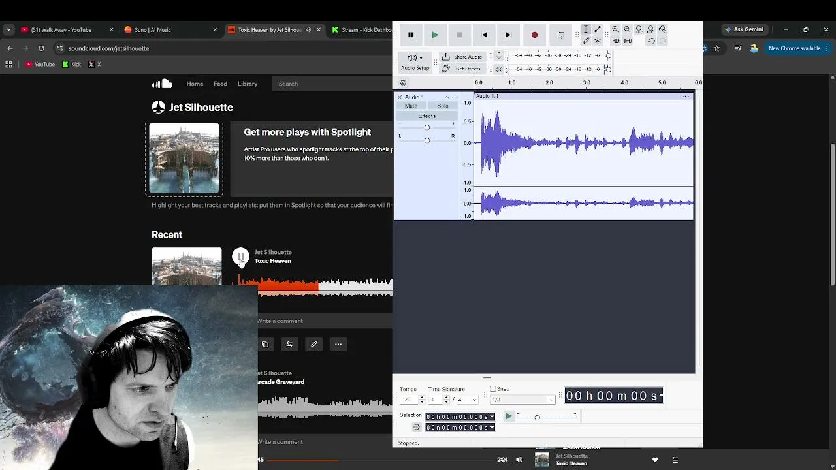Start playback with Audacity's green Play button
The width and height of the screenshot is (836, 470).
pos(435,35)
